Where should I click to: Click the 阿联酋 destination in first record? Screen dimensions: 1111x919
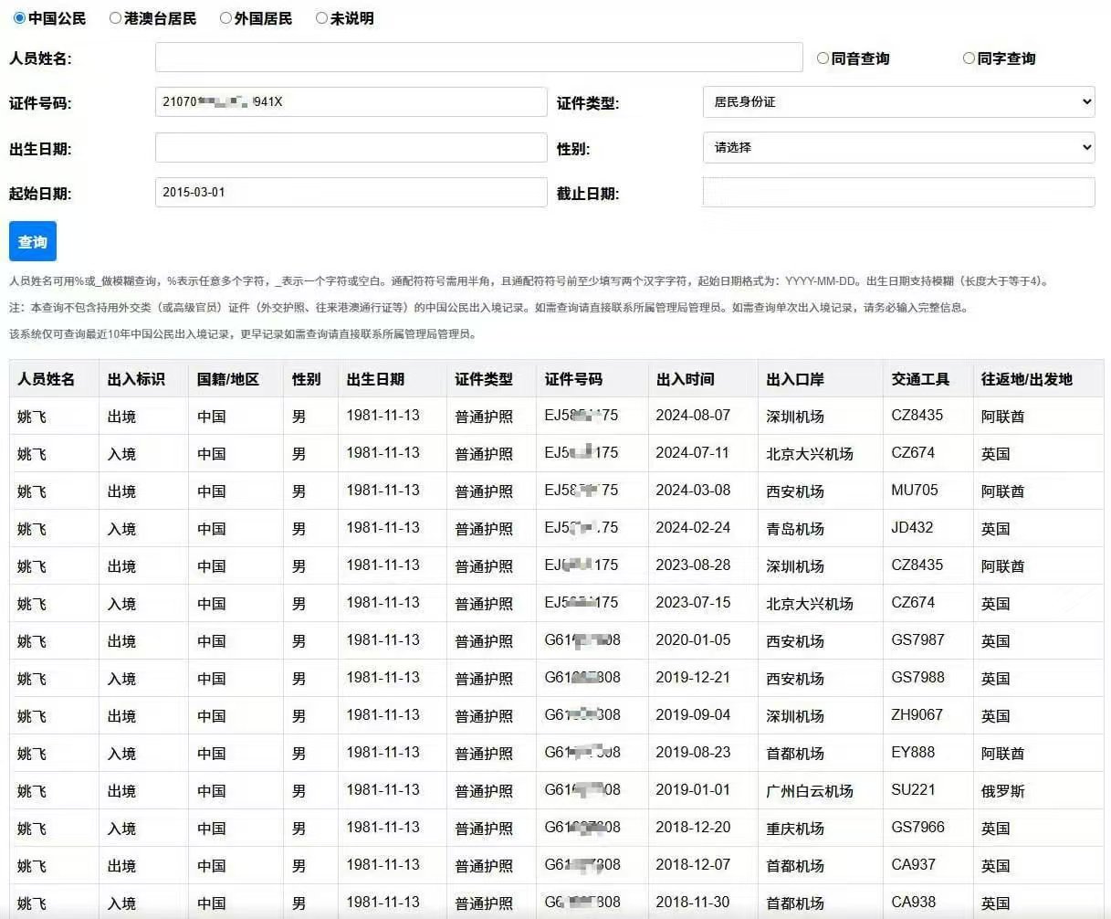pos(1001,416)
